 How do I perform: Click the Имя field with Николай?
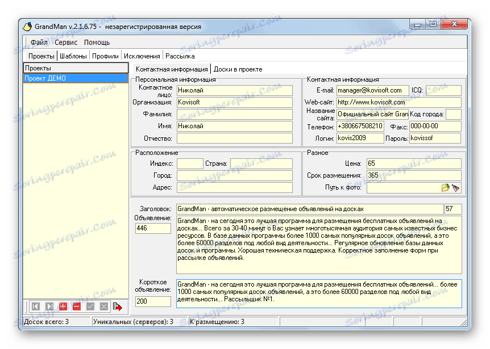click(x=235, y=126)
